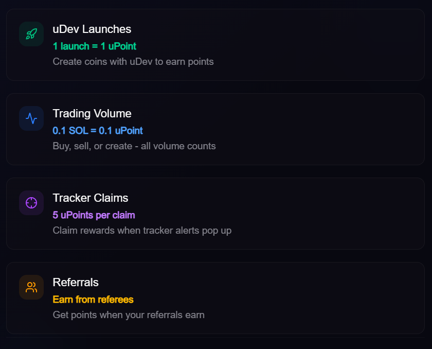Click the '0.1 SOL = 0.1 uPoint' rate

pyautogui.click(x=98, y=131)
